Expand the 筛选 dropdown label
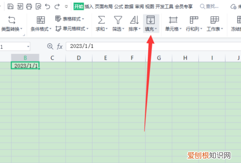 tap(118, 29)
